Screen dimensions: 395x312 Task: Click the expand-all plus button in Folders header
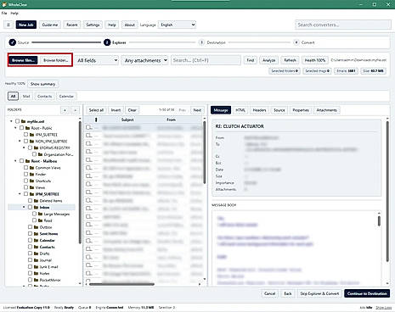(65, 110)
